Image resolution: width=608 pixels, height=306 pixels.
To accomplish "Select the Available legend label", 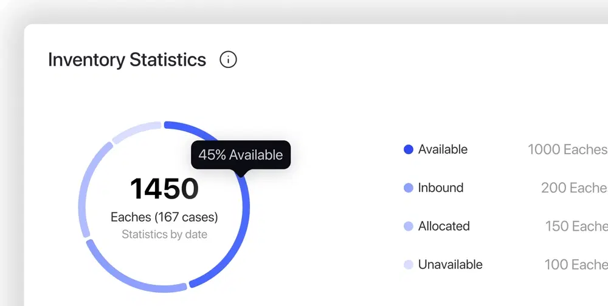I will 443,149.
